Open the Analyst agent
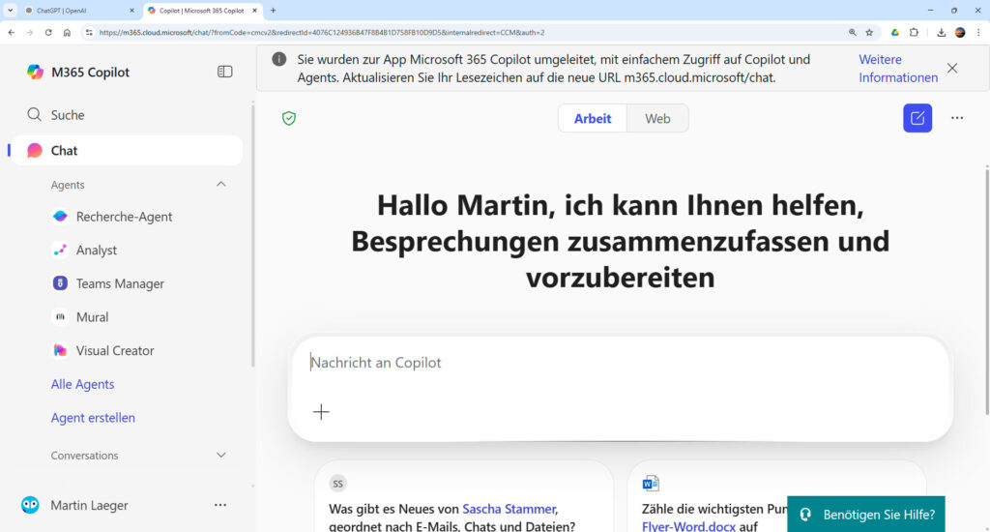 85,251
